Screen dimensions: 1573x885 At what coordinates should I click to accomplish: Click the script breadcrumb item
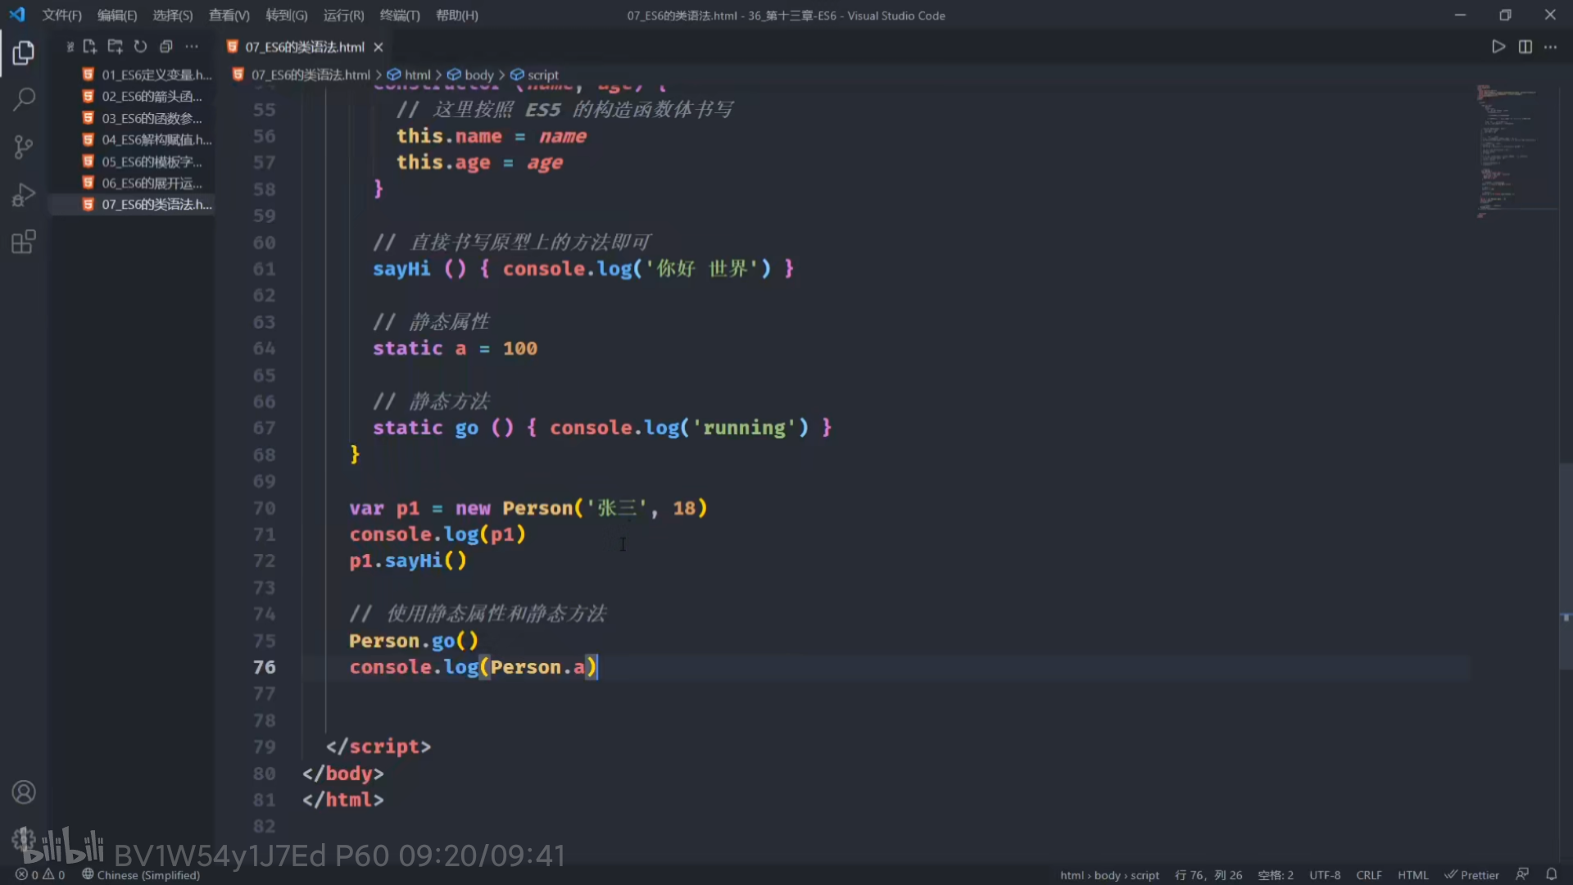(542, 75)
